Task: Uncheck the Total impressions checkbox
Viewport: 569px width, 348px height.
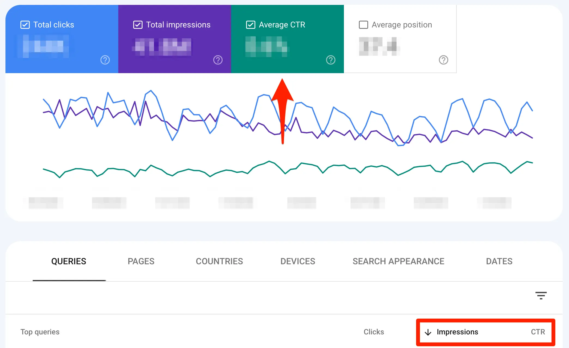Action: (x=138, y=25)
